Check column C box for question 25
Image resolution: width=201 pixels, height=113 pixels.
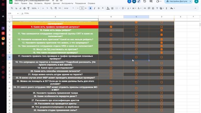tap(136, 93)
